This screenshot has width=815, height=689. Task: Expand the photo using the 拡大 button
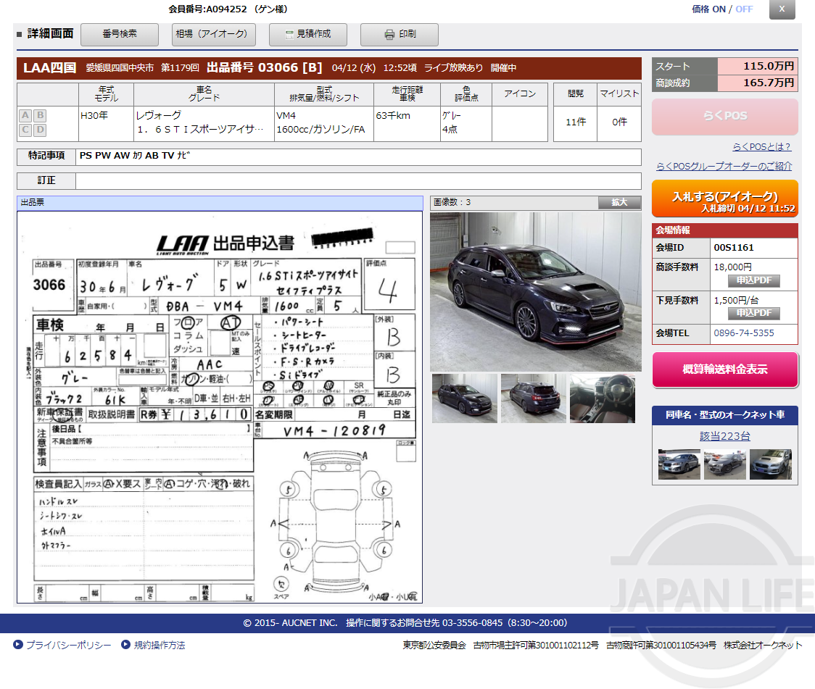click(x=619, y=203)
